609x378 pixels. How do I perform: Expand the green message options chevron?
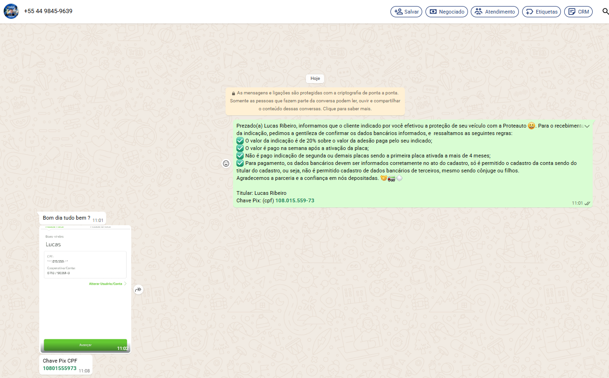click(587, 126)
